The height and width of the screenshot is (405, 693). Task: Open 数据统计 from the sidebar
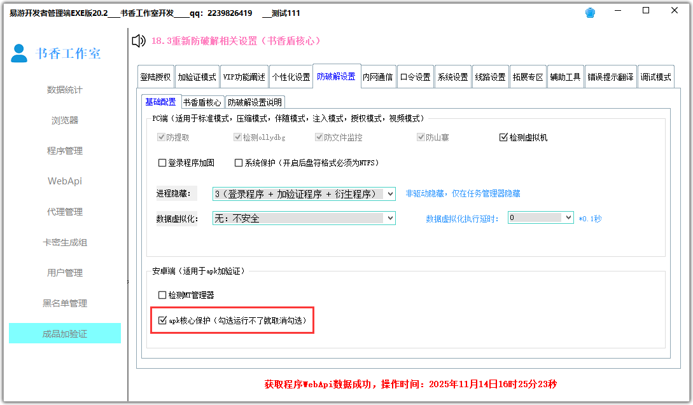pos(64,90)
